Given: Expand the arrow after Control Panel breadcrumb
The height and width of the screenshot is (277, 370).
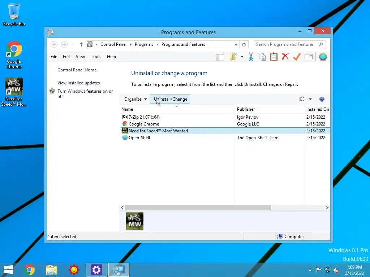Looking at the screenshot, I should [131, 44].
